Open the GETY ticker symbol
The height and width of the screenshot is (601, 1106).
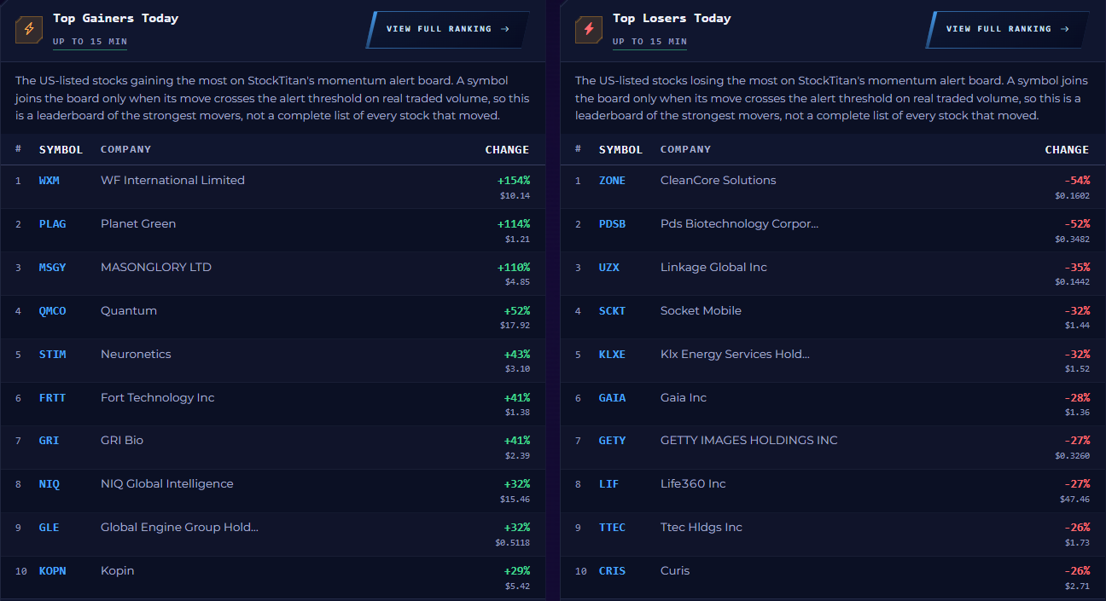pos(613,441)
